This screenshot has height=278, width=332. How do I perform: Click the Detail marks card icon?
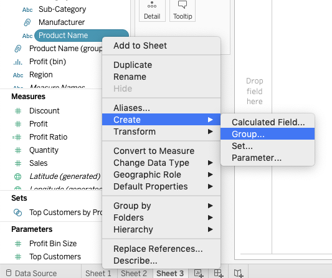point(152,5)
